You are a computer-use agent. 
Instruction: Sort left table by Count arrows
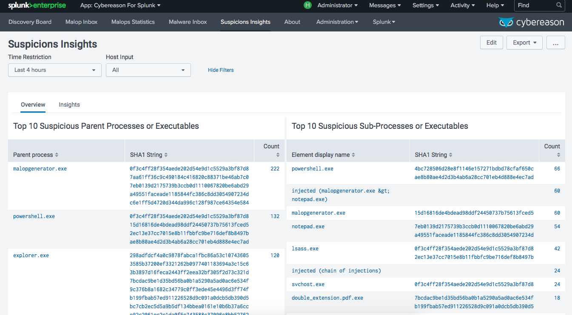(278, 155)
